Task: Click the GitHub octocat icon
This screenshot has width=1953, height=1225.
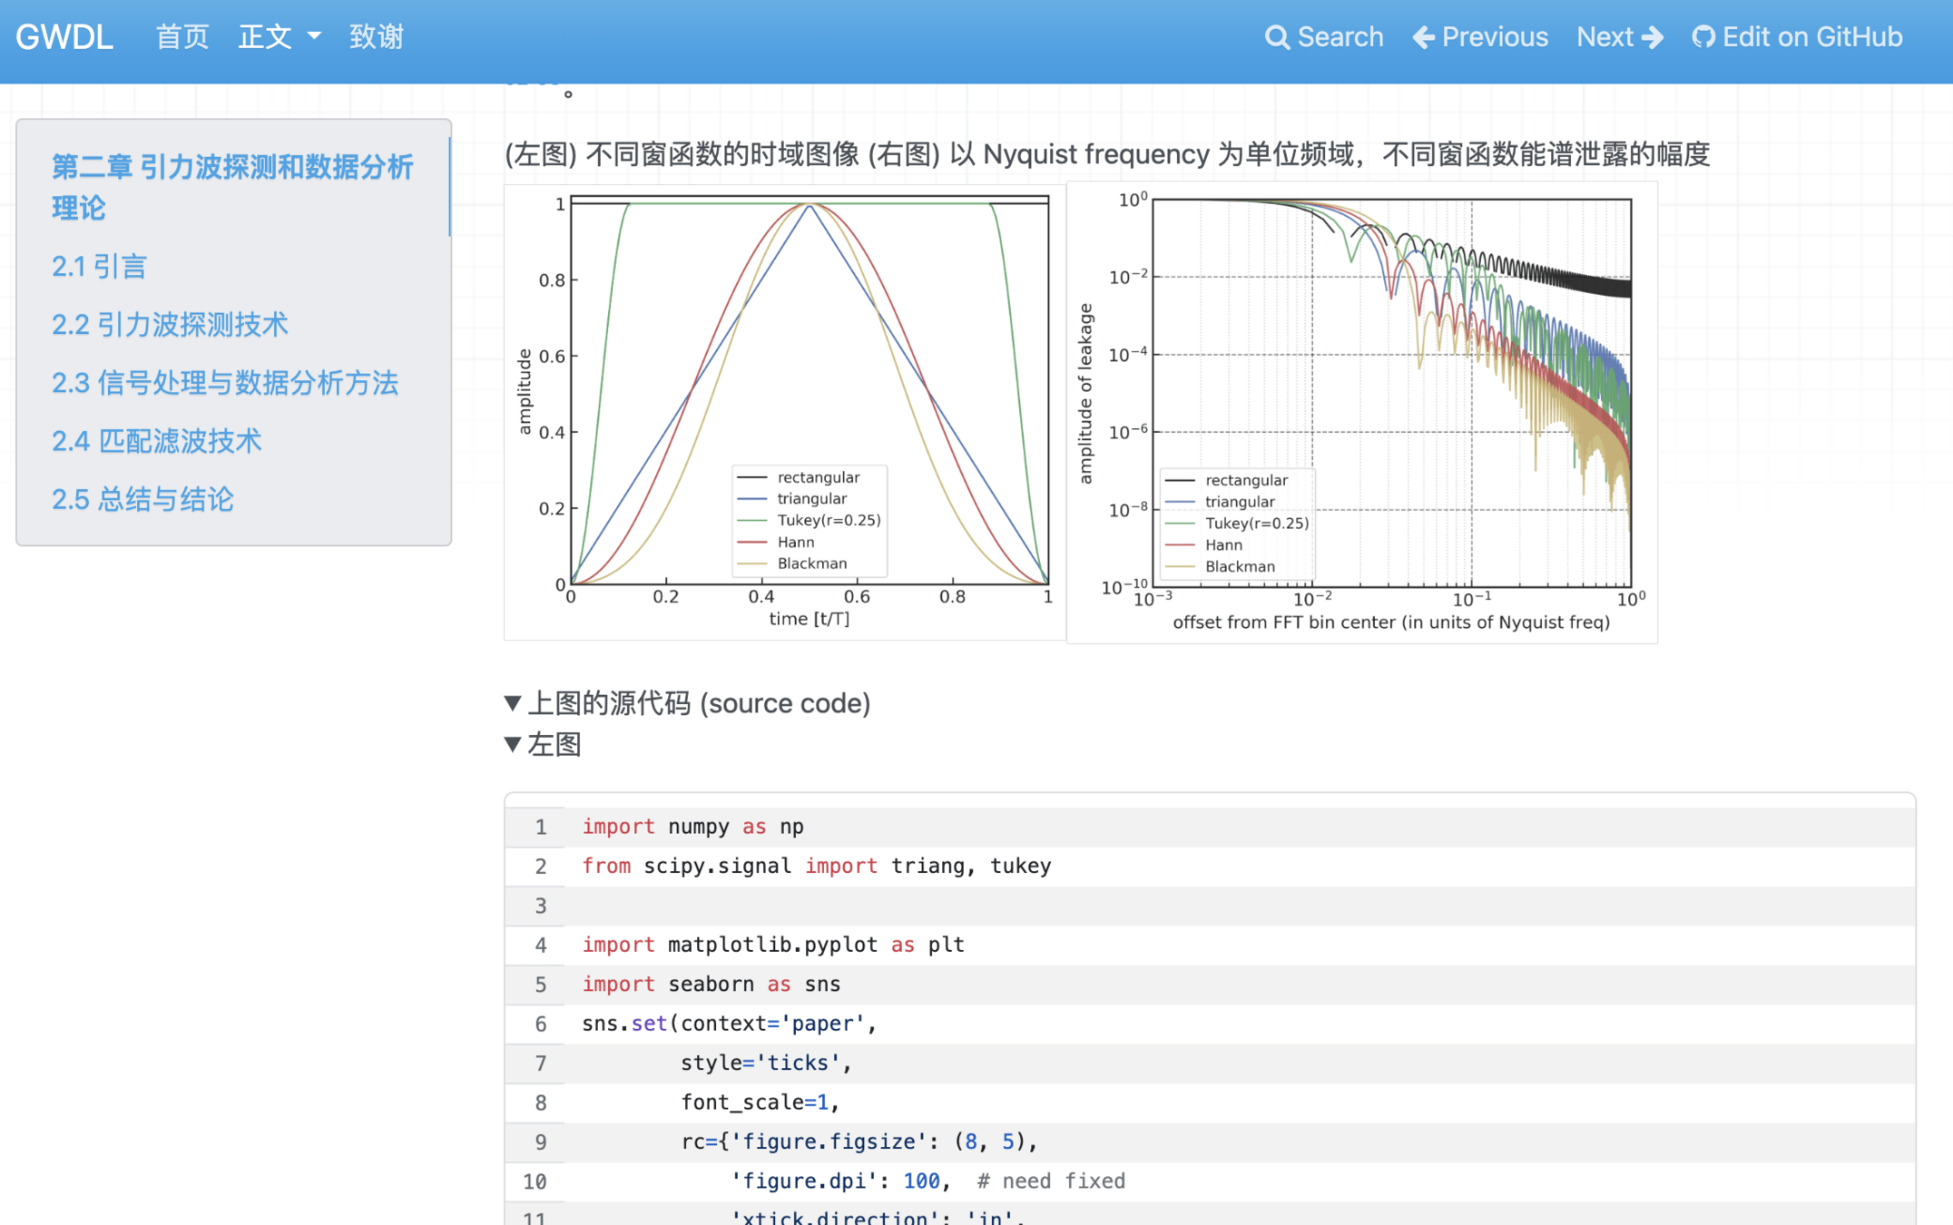Action: 1703,37
